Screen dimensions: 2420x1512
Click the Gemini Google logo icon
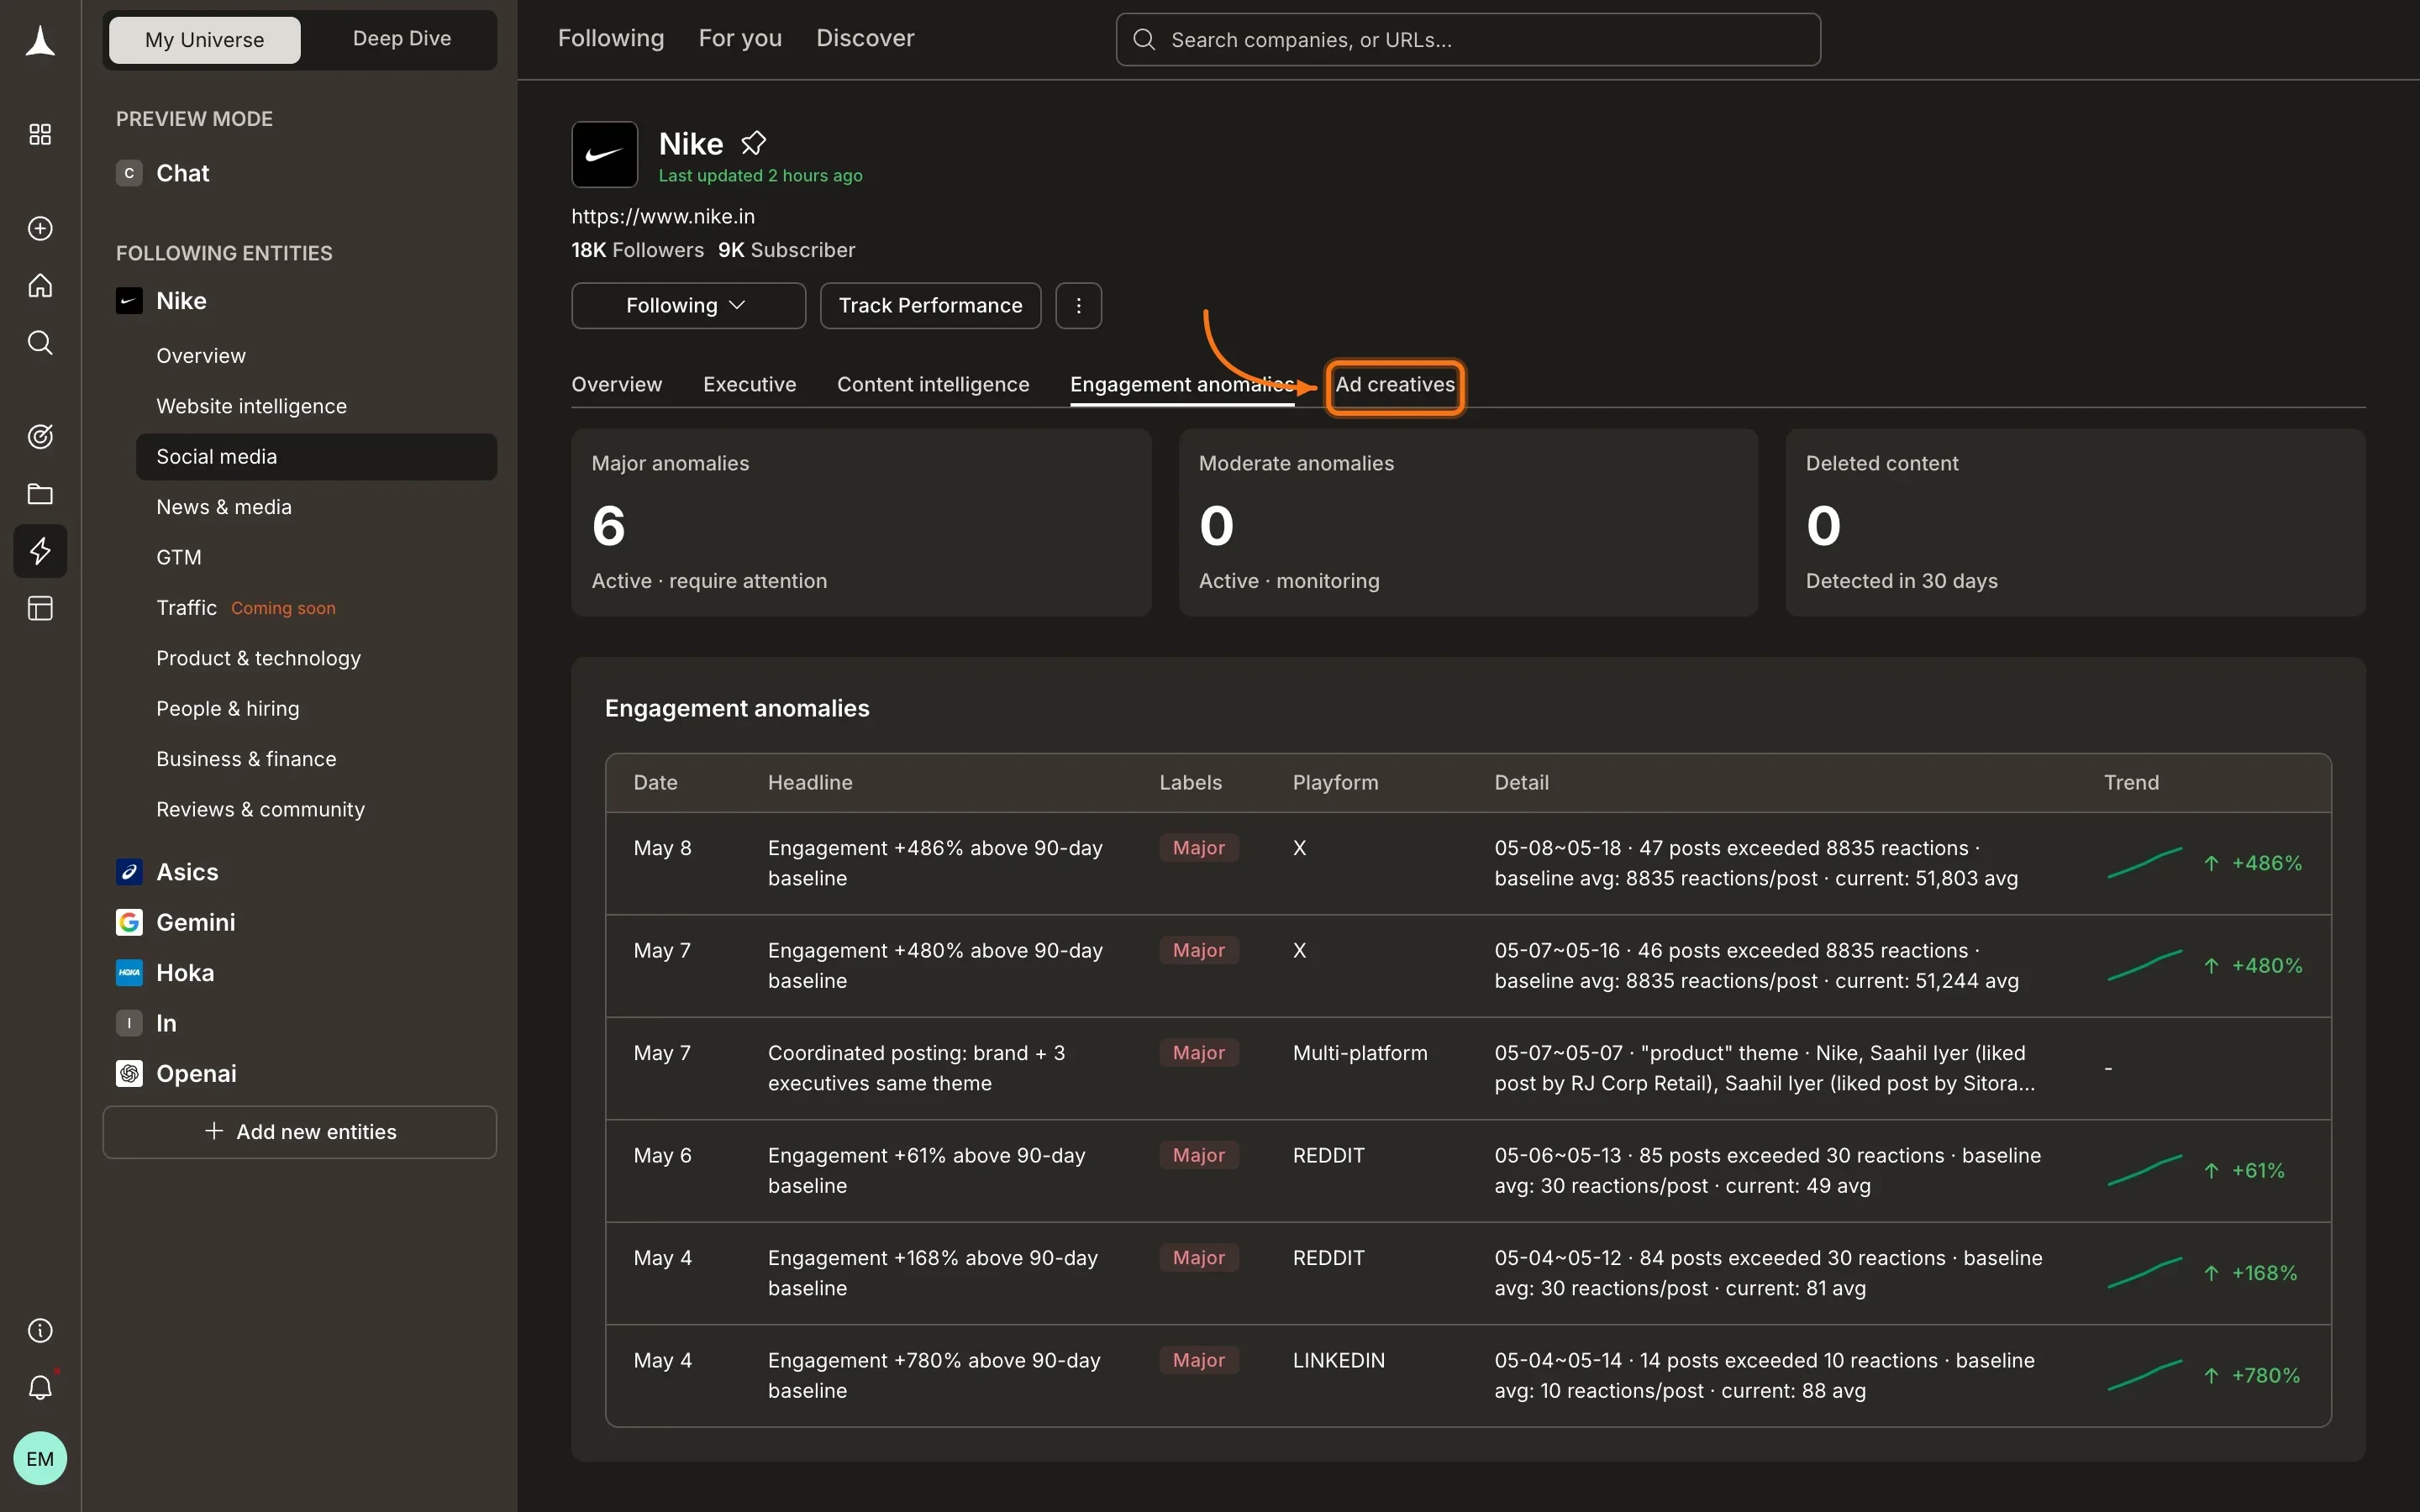(129, 922)
